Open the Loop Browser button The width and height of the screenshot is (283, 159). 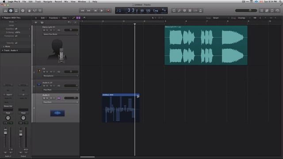tap(272, 11)
